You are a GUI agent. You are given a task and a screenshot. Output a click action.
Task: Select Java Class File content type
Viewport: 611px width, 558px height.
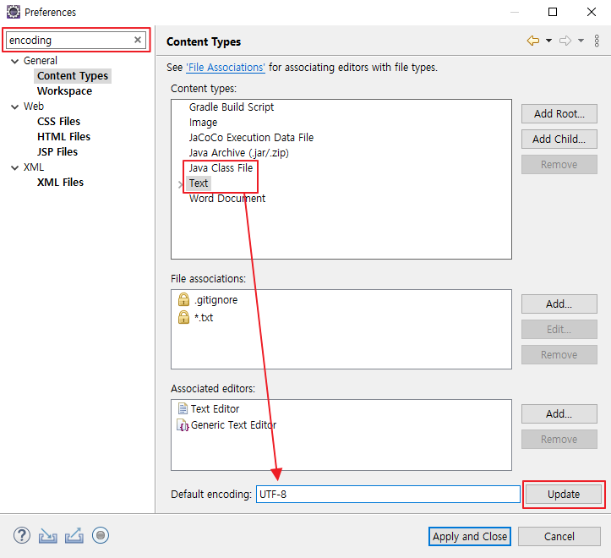coord(221,168)
